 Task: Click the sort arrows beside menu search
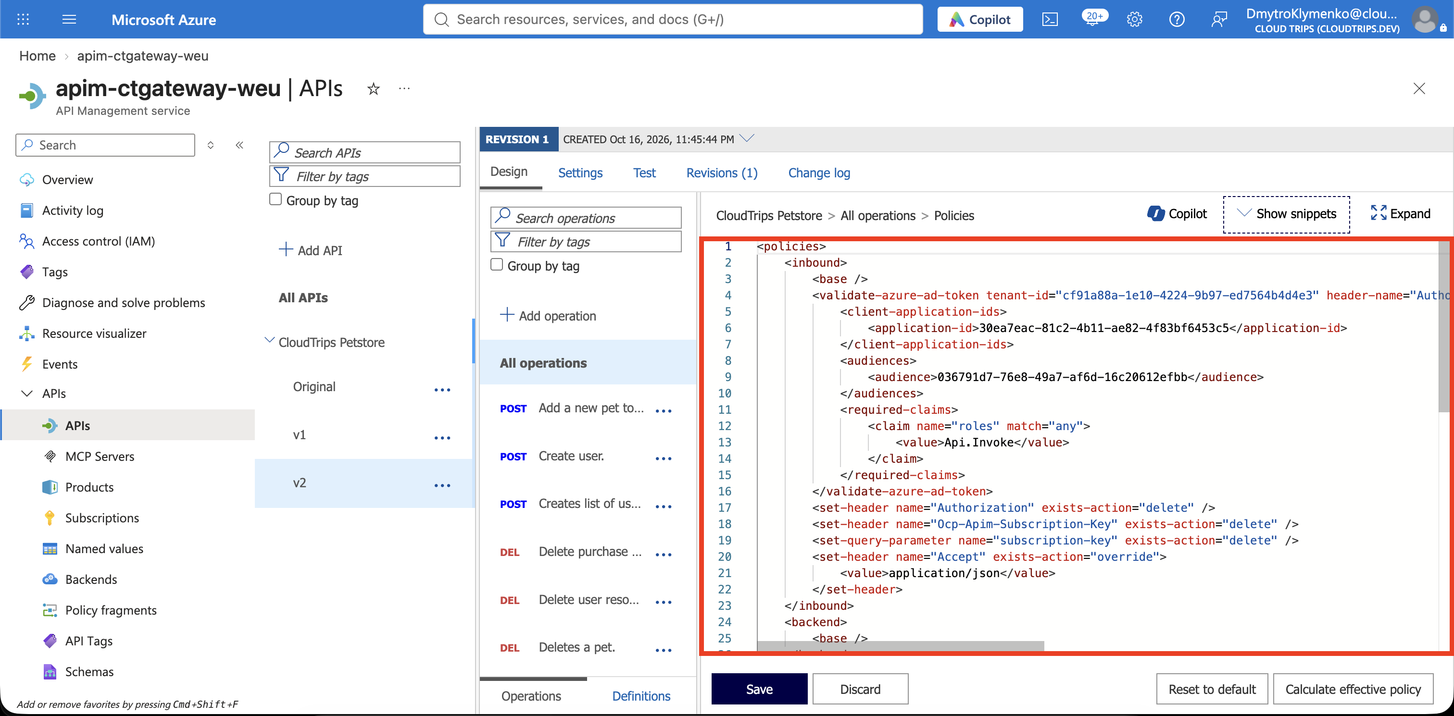[x=211, y=145]
